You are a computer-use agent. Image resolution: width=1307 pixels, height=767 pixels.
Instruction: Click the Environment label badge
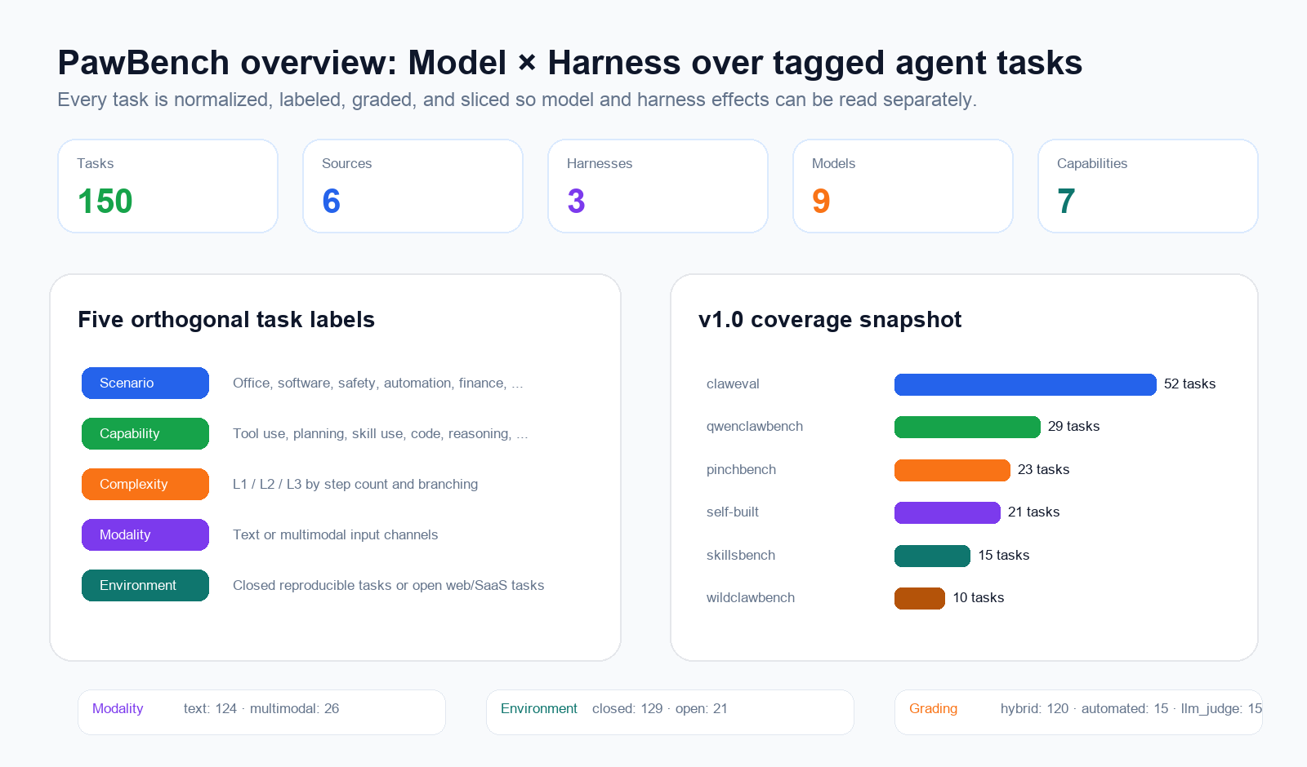(145, 585)
